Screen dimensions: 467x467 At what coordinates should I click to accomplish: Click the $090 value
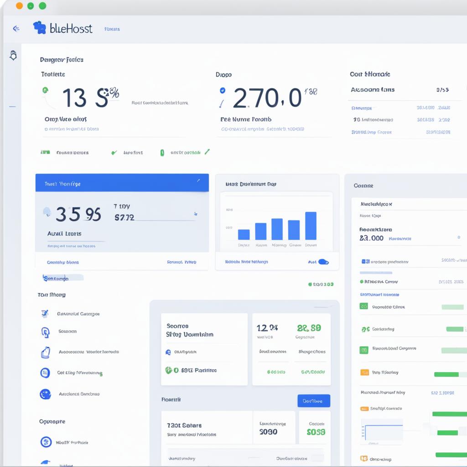[x=268, y=432]
